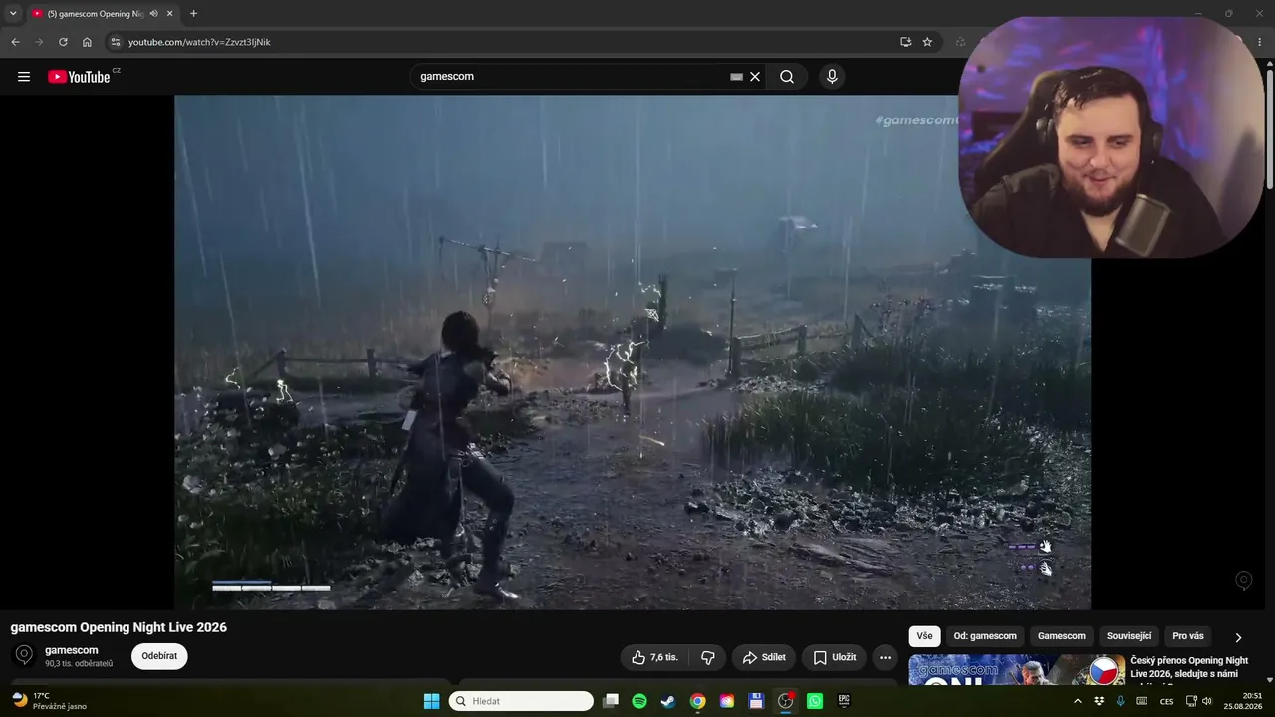
Task: Dislike the video
Action: click(x=708, y=657)
